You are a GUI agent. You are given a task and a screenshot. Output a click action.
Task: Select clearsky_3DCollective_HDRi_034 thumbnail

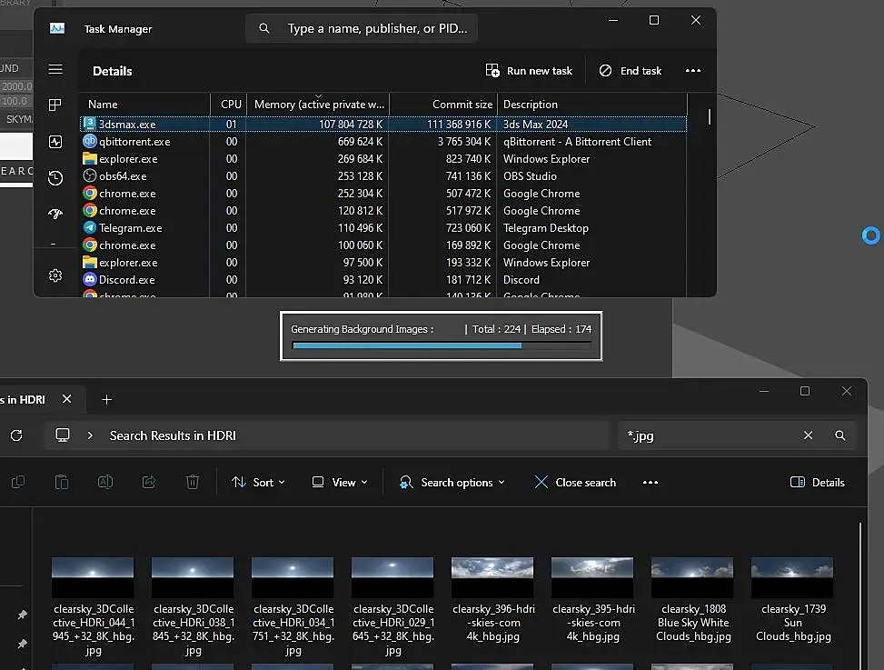click(x=293, y=577)
